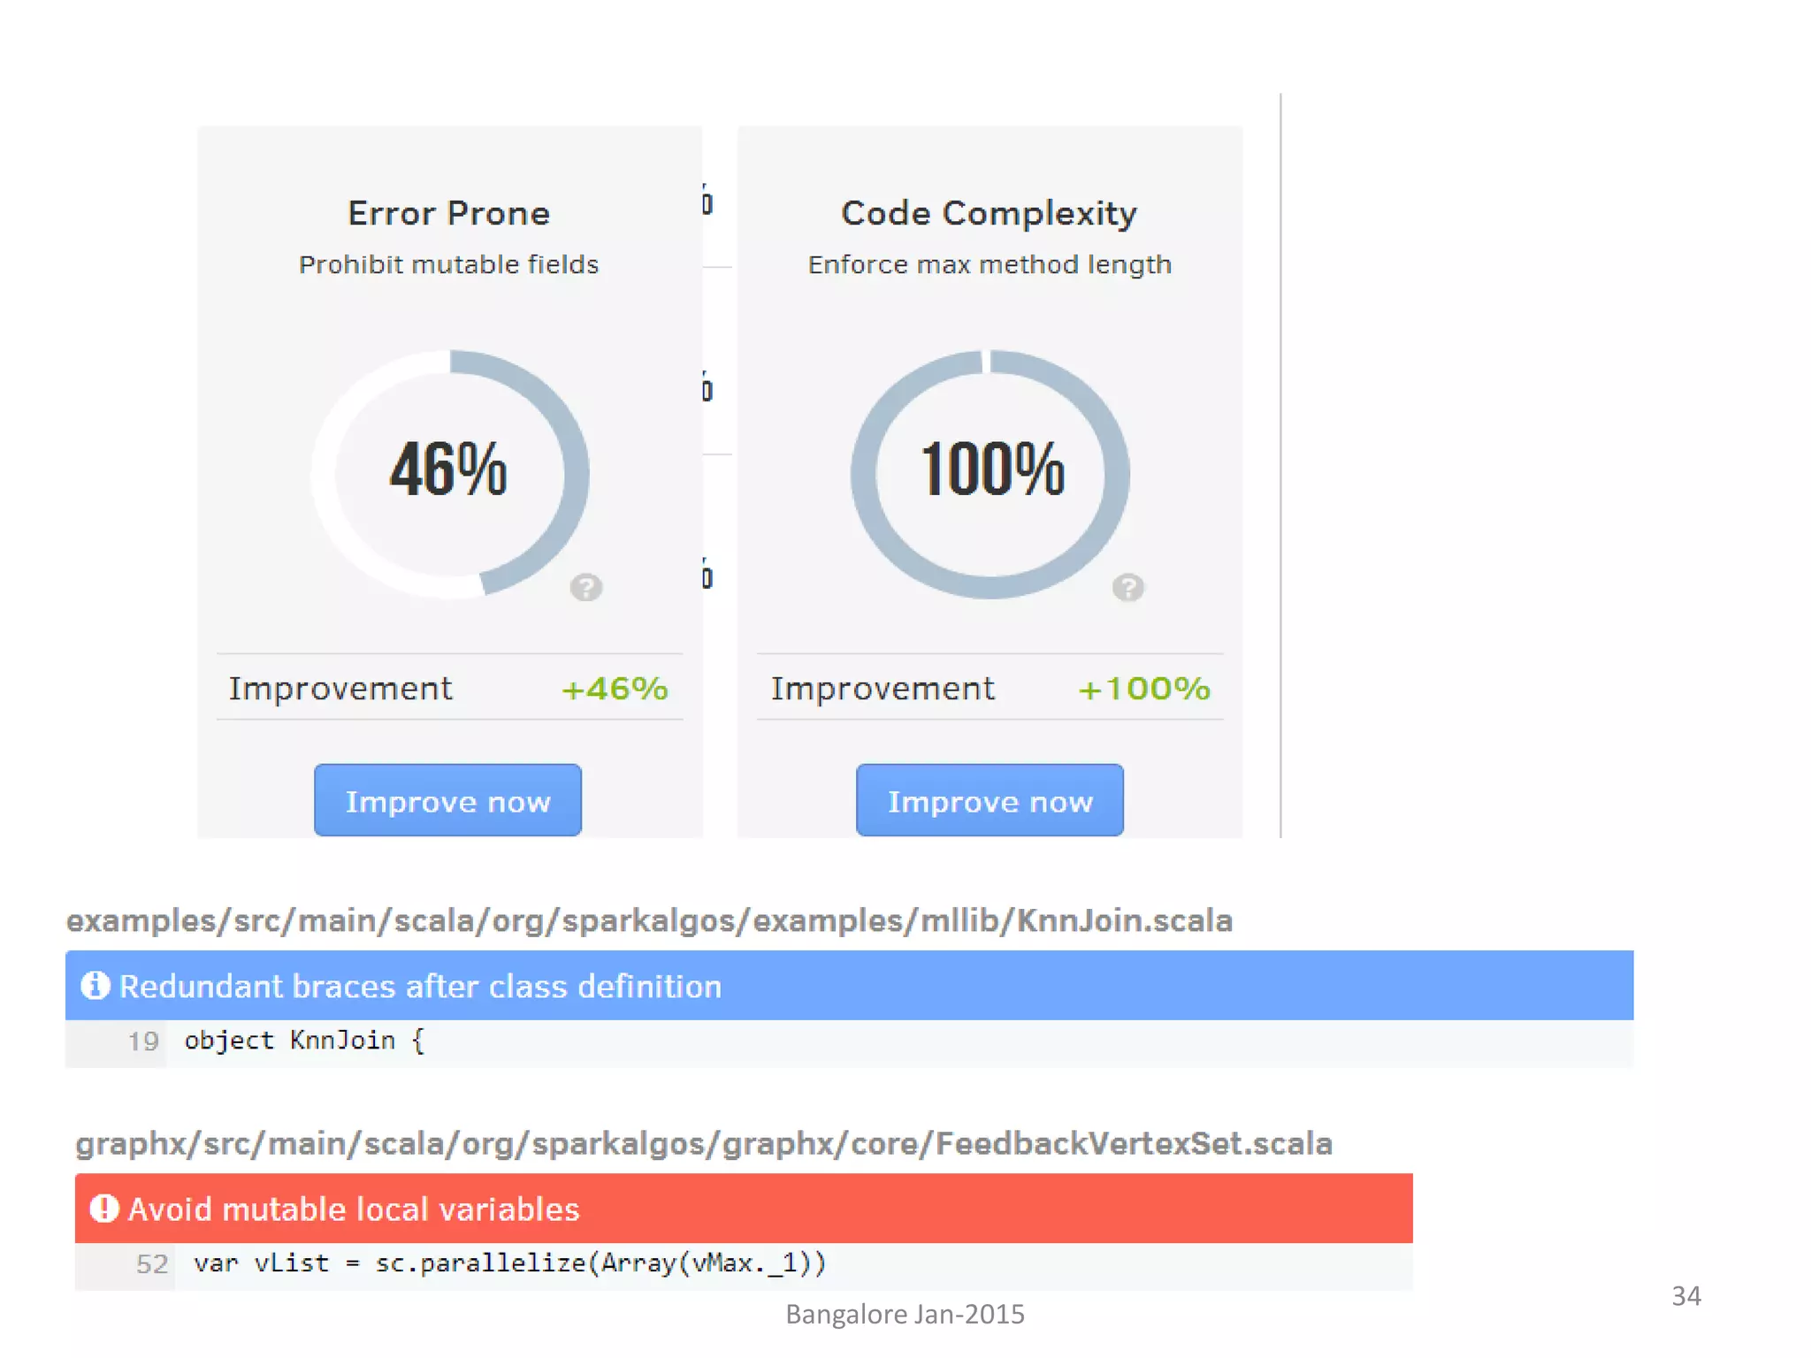Image resolution: width=1811 pixels, height=1358 pixels.
Task: Click the Error Prone card title
Action: (x=449, y=213)
